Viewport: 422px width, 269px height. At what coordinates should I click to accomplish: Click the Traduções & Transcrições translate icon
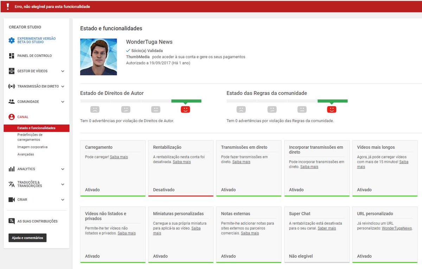click(12, 184)
